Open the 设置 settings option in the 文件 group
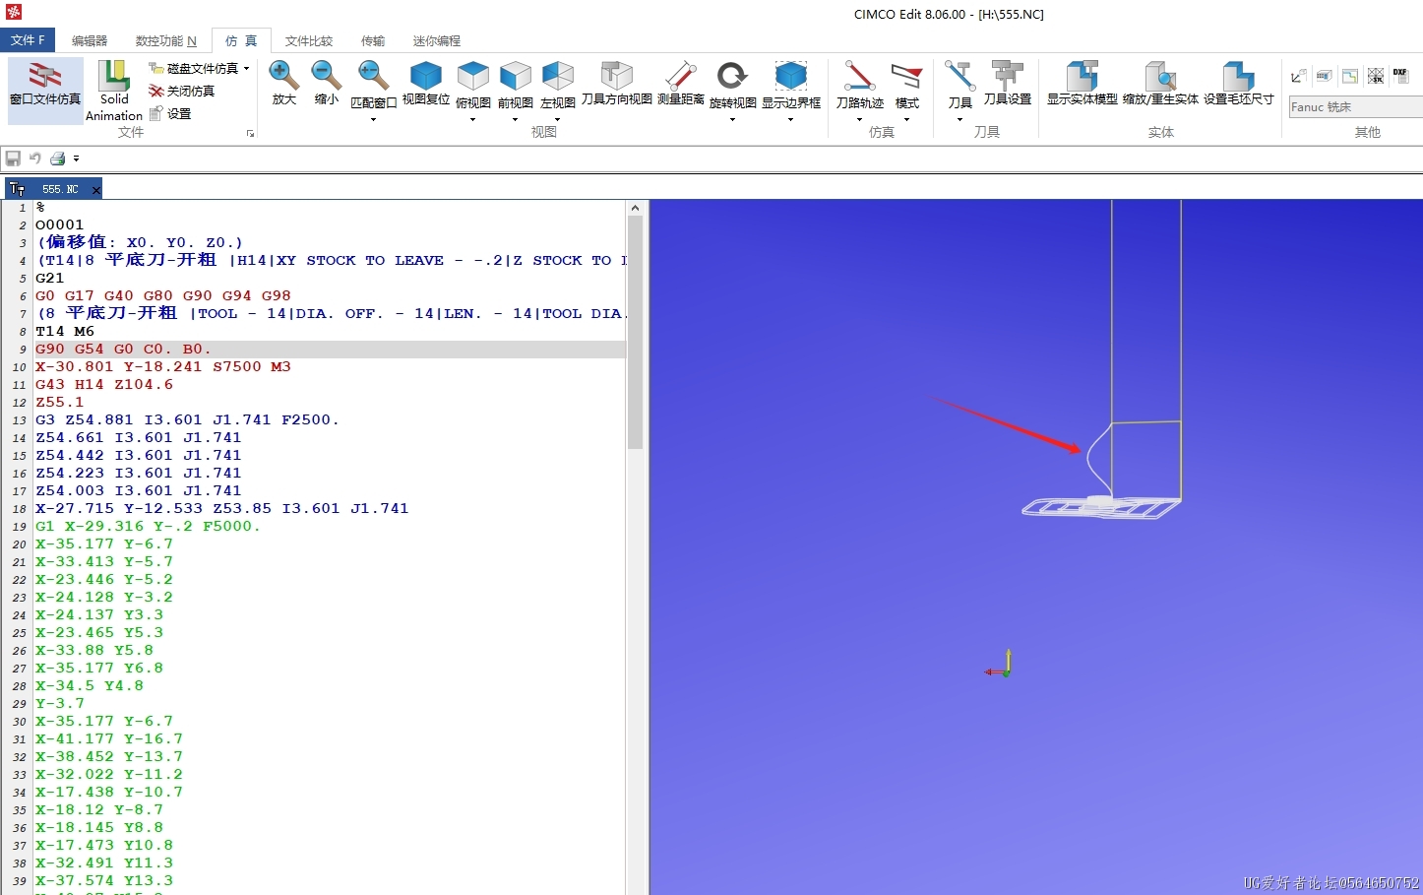 pyautogui.click(x=170, y=113)
